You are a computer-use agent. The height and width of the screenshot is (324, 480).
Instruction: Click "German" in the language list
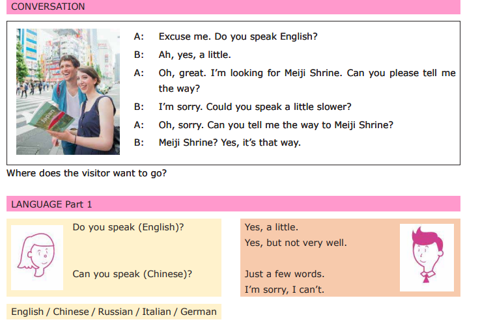tap(198, 312)
